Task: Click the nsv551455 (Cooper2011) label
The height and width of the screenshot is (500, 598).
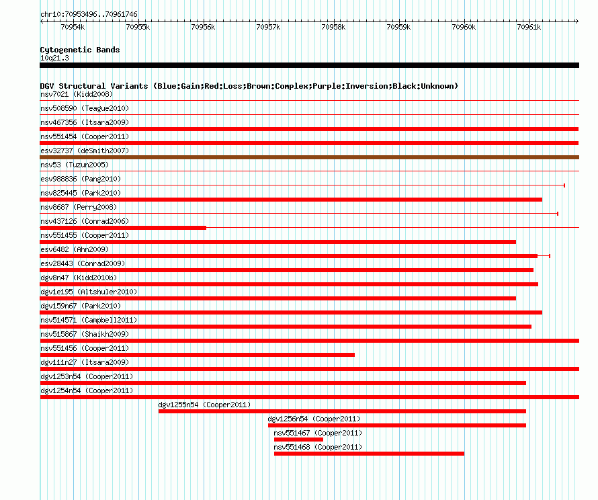Action: 85,235
